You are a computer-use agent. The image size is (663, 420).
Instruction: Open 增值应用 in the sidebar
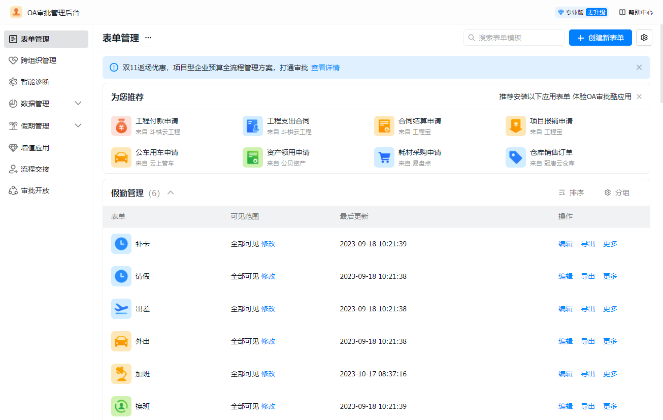46,148
